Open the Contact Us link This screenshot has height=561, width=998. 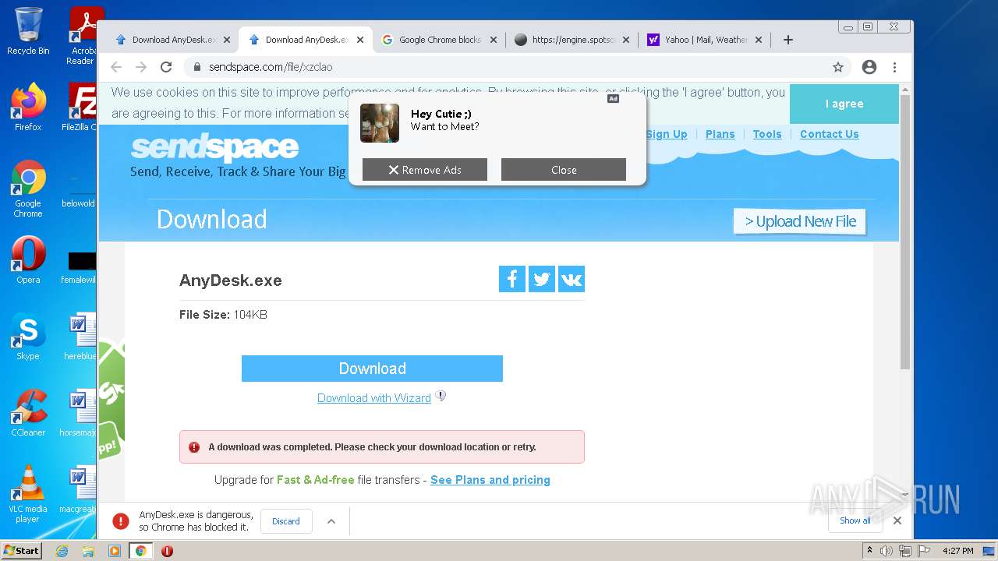click(x=830, y=134)
